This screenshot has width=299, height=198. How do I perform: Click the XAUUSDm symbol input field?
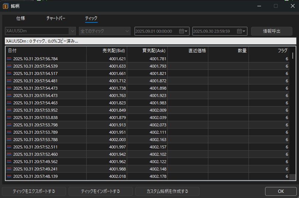pos(37,31)
